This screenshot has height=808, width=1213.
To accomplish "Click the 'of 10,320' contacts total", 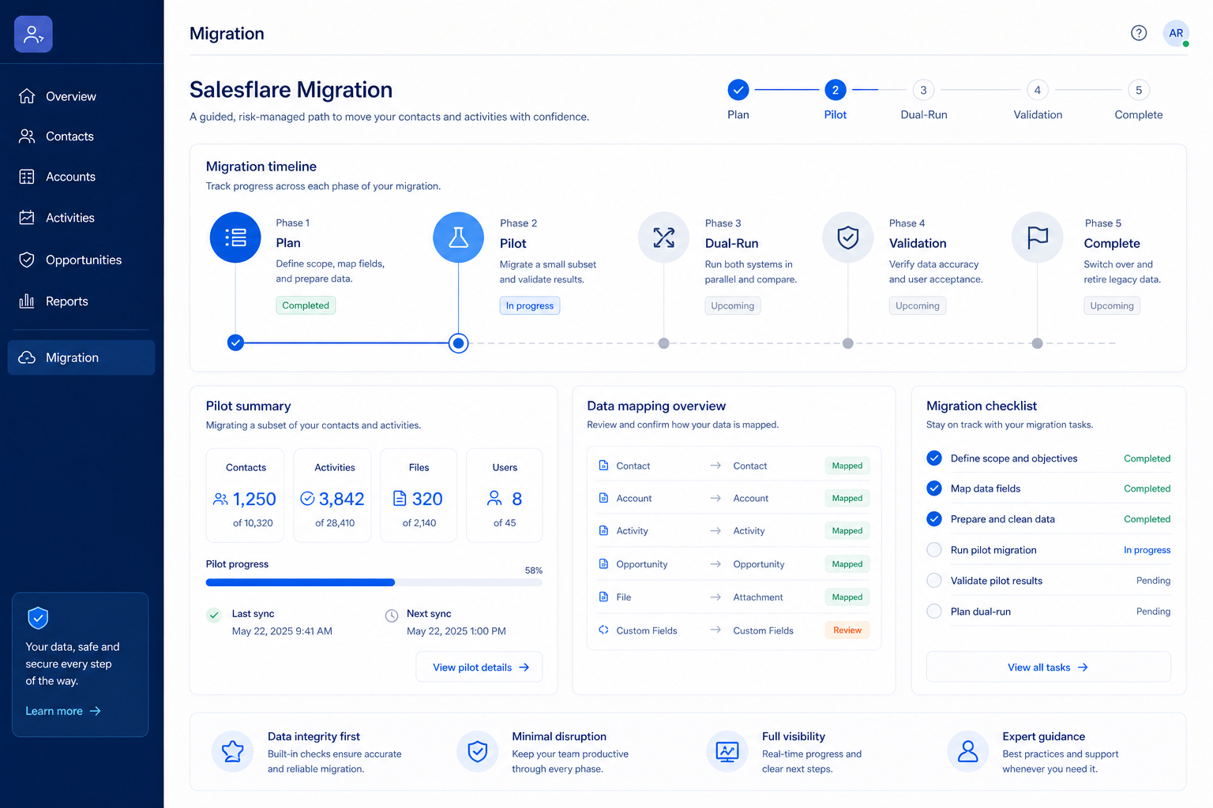I will (253, 523).
